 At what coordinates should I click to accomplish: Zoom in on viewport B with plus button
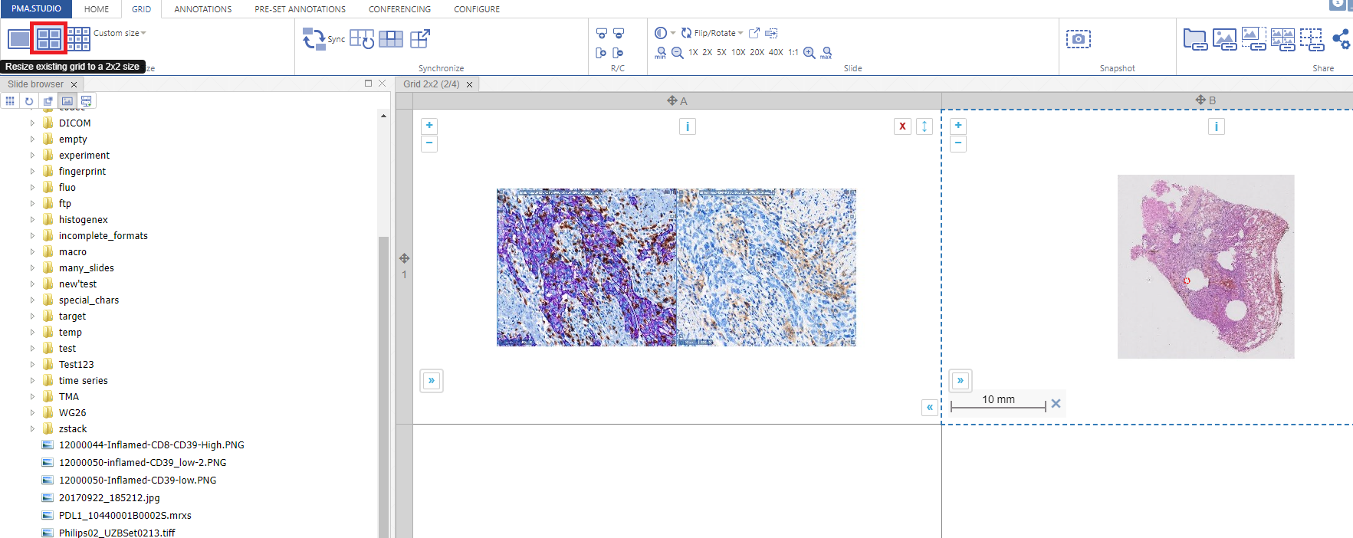pos(957,126)
